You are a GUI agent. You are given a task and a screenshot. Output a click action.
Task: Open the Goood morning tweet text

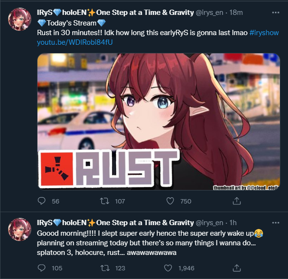pos(150,243)
